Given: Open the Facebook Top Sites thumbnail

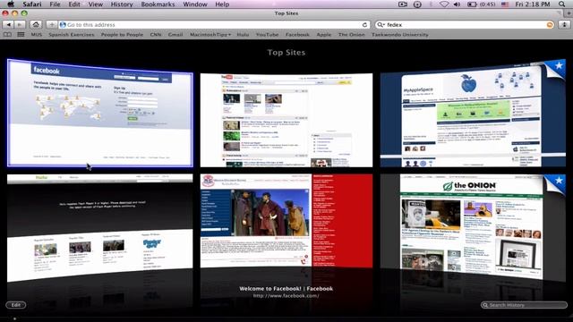Looking at the screenshot, I should point(100,114).
